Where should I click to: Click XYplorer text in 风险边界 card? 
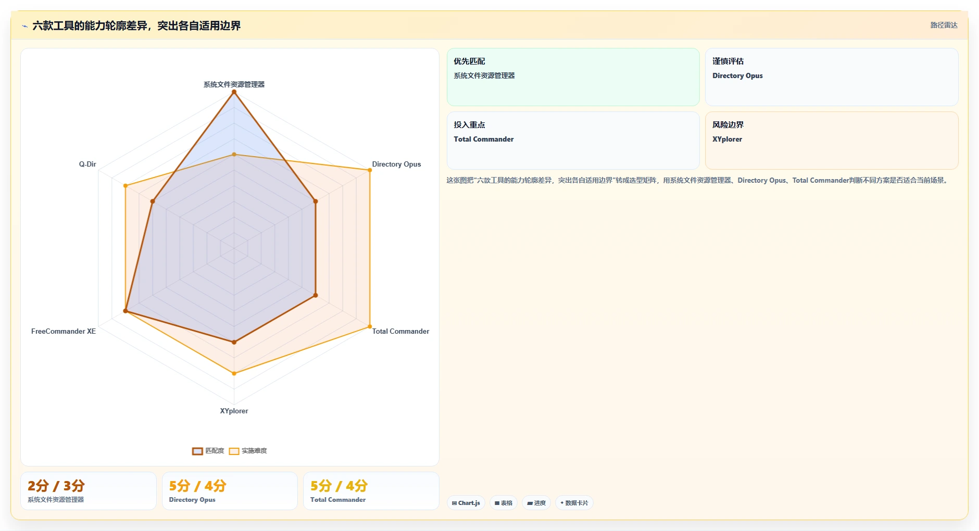727,139
